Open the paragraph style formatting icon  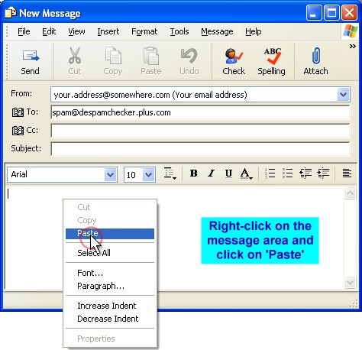[170, 173]
